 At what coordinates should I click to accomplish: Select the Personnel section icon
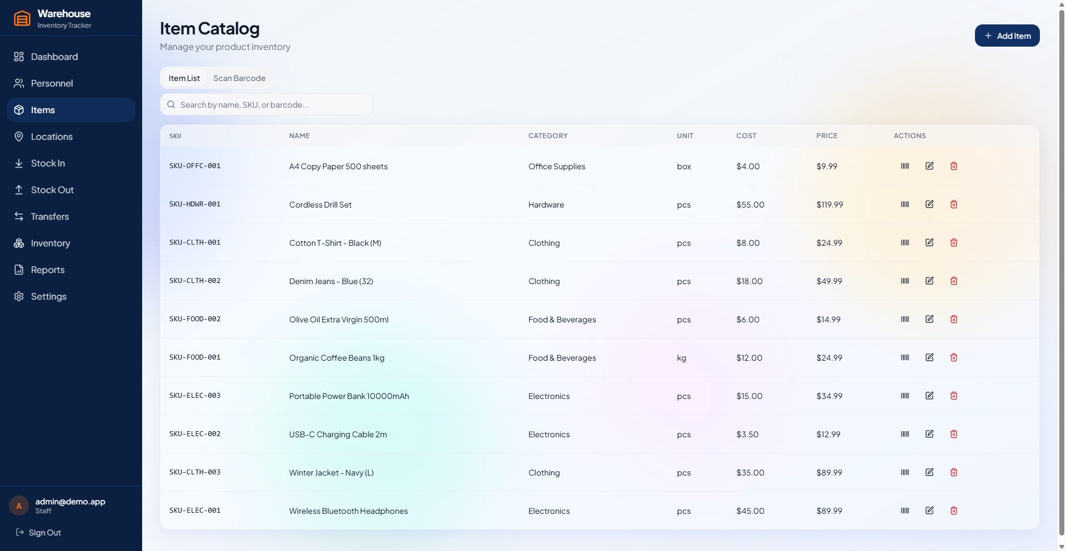(19, 83)
